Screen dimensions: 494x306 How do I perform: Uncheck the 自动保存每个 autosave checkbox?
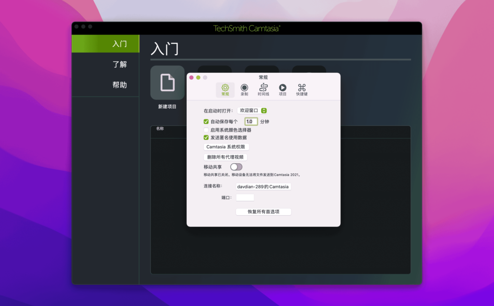coord(205,121)
